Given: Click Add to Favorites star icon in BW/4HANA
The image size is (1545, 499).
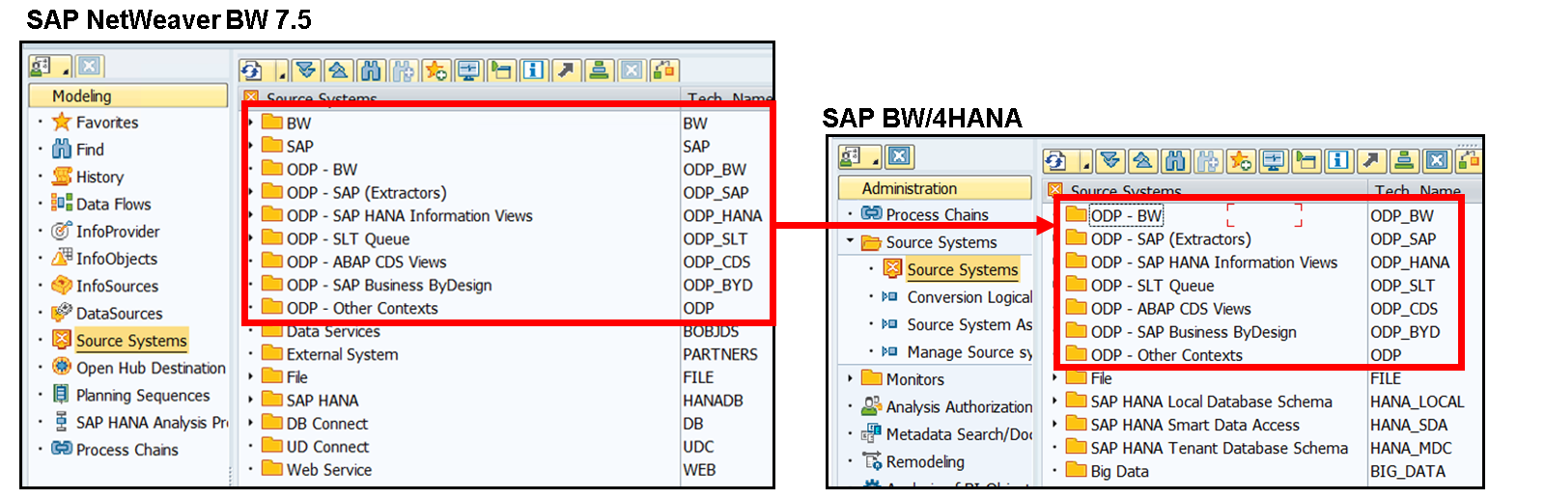Looking at the screenshot, I should point(1240,160).
